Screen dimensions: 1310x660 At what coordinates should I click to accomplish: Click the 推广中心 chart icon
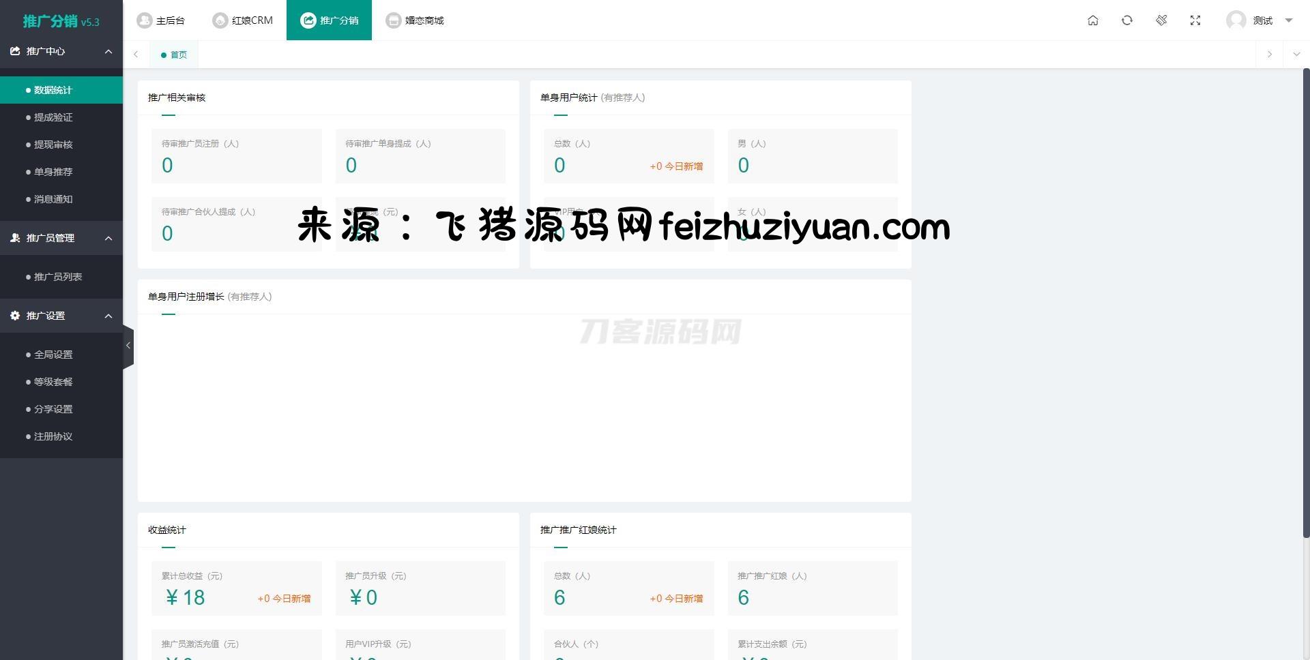coord(15,51)
